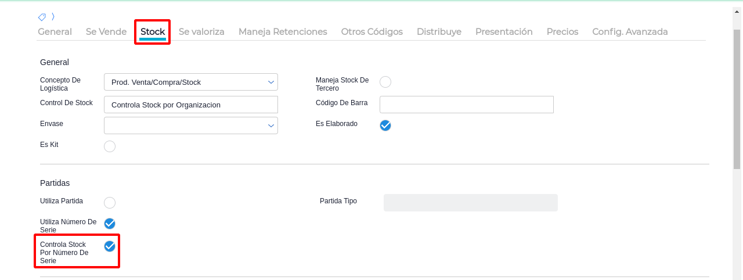Switch to Otros Códigos tab
This screenshot has width=743, height=280.
(371, 32)
